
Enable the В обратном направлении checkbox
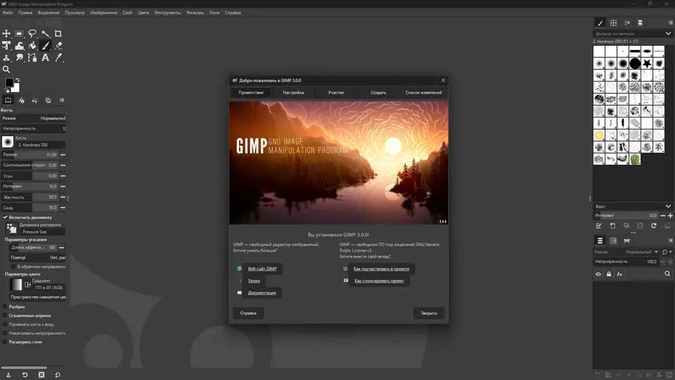coord(13,267)
